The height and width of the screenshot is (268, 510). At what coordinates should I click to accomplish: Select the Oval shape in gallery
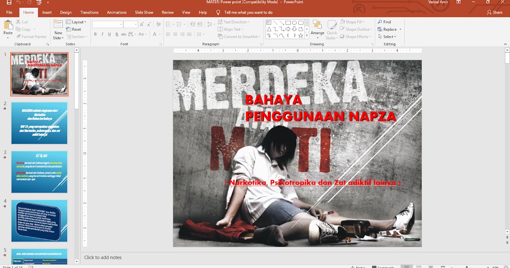[x=294, y=23]
